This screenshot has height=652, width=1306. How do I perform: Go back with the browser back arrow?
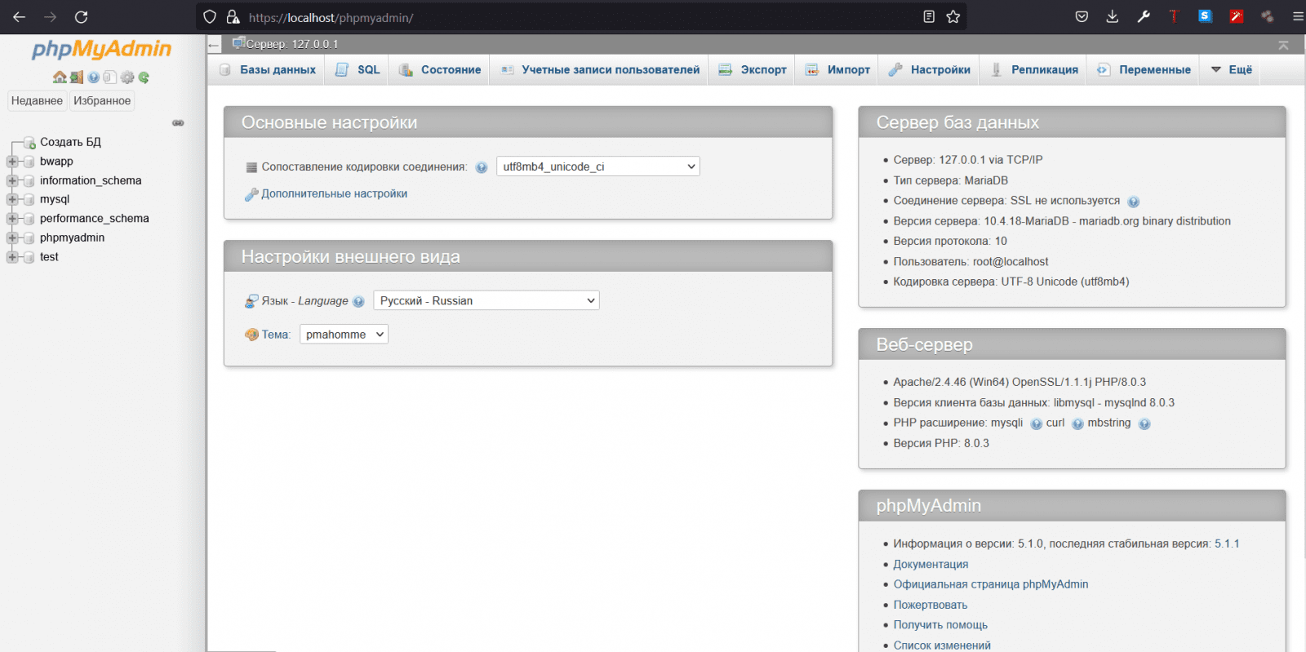pos(19,16)
